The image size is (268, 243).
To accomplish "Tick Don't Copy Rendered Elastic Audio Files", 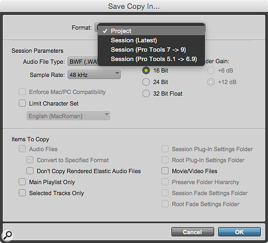I will [30, 171].
